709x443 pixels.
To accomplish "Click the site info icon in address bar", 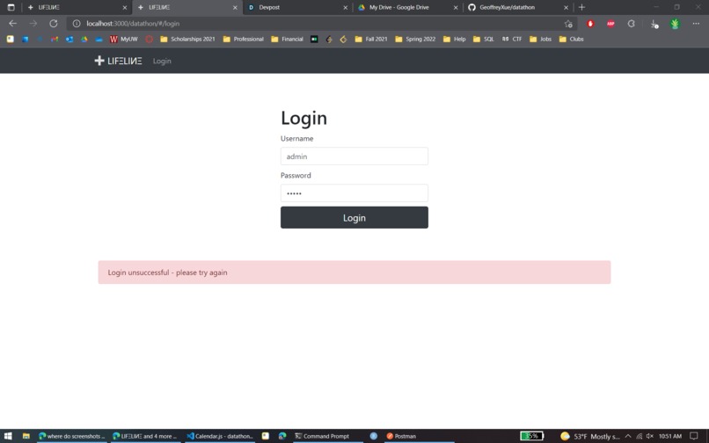I will pos(77,24).
